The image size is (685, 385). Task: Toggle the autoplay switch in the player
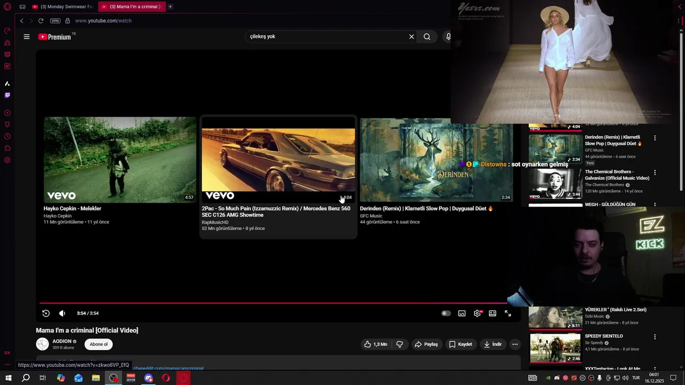[x=446, y=313]
